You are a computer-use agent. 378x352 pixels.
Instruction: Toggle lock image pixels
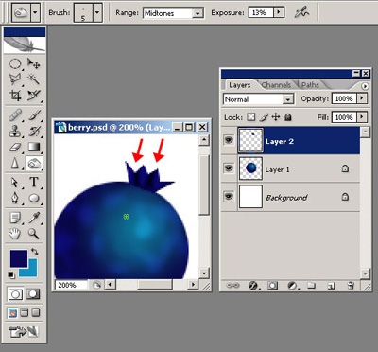pos(264,117)
